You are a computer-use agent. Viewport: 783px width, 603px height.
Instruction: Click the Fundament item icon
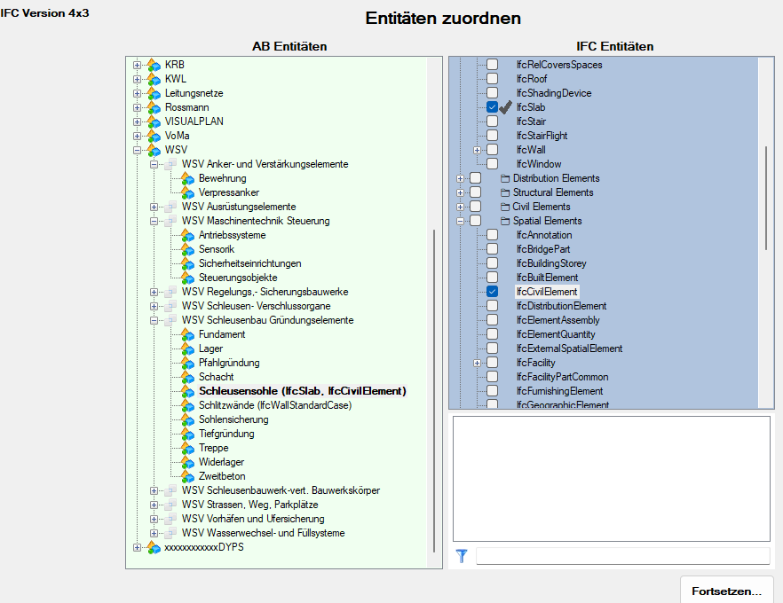187,334
